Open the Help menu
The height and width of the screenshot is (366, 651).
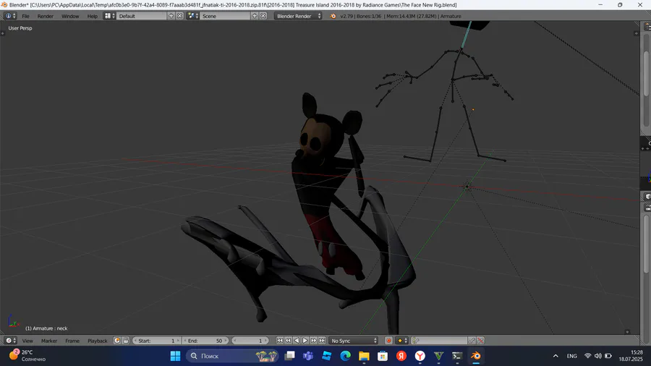[x=92, y=16]
